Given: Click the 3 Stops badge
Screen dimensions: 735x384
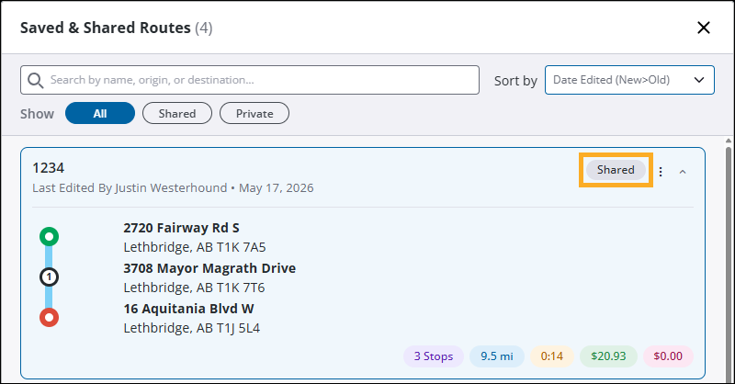Looking at the screenshot, I should point(434,356).
